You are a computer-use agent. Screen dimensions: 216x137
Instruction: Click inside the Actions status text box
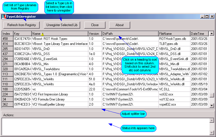click(x=105, y=127)
